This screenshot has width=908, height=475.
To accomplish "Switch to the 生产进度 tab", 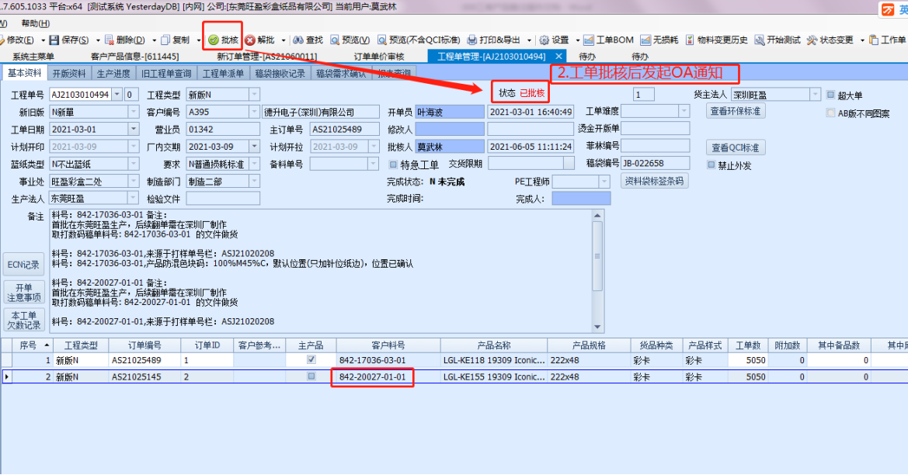I will pyautogui.click(x=113, y=74).
